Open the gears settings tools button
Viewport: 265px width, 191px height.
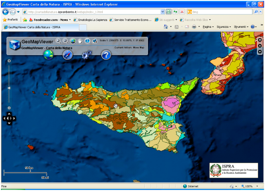[x=87, y=55]
